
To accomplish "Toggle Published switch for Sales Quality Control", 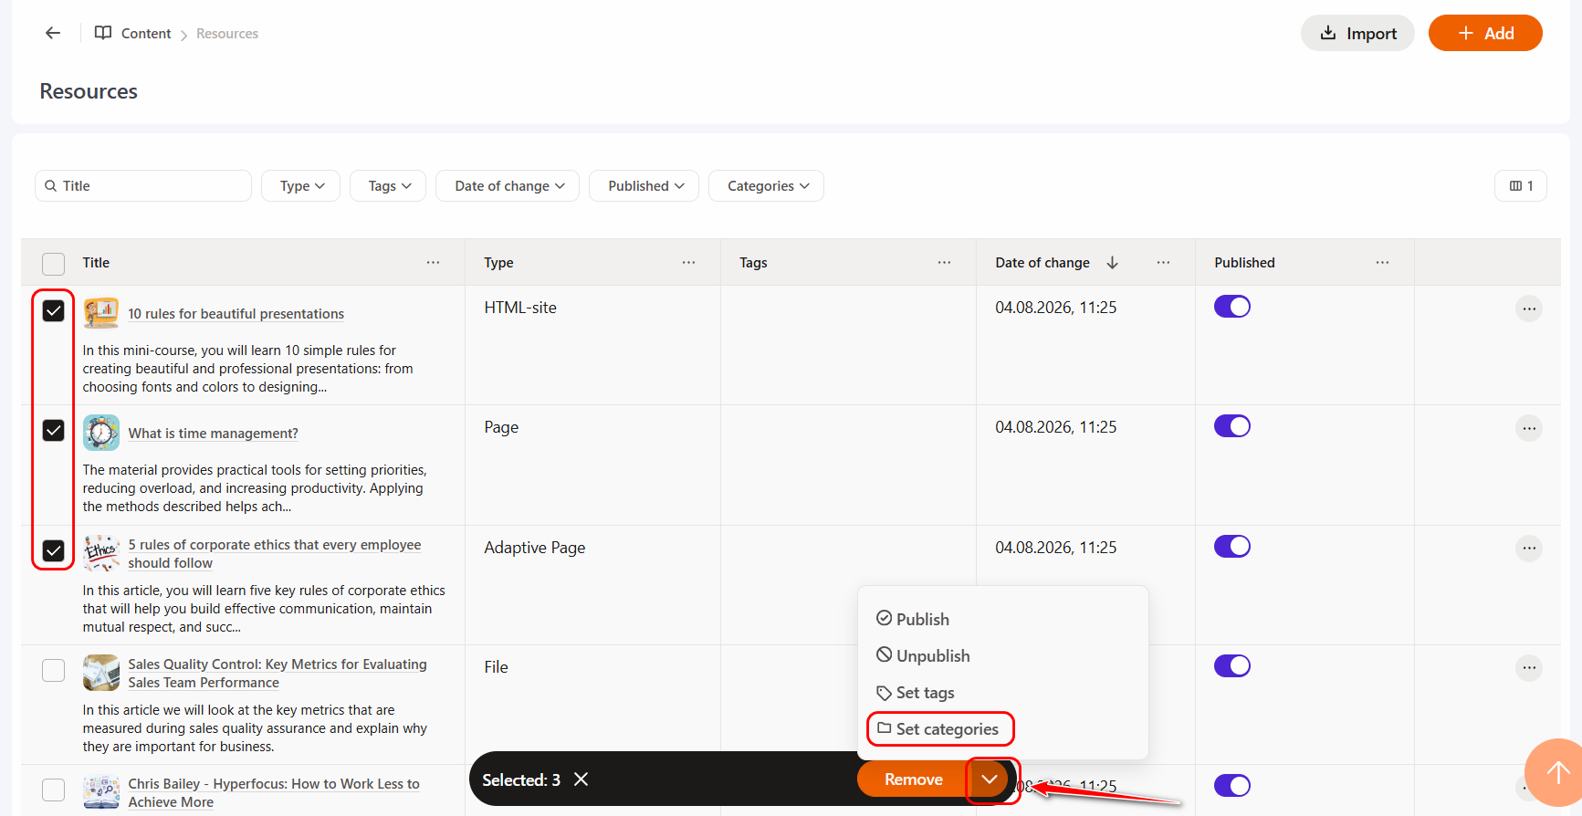I will (x=1232, y=666).
